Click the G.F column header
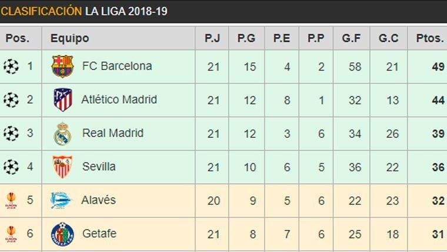The image size is (447, 252). [351, 38]
